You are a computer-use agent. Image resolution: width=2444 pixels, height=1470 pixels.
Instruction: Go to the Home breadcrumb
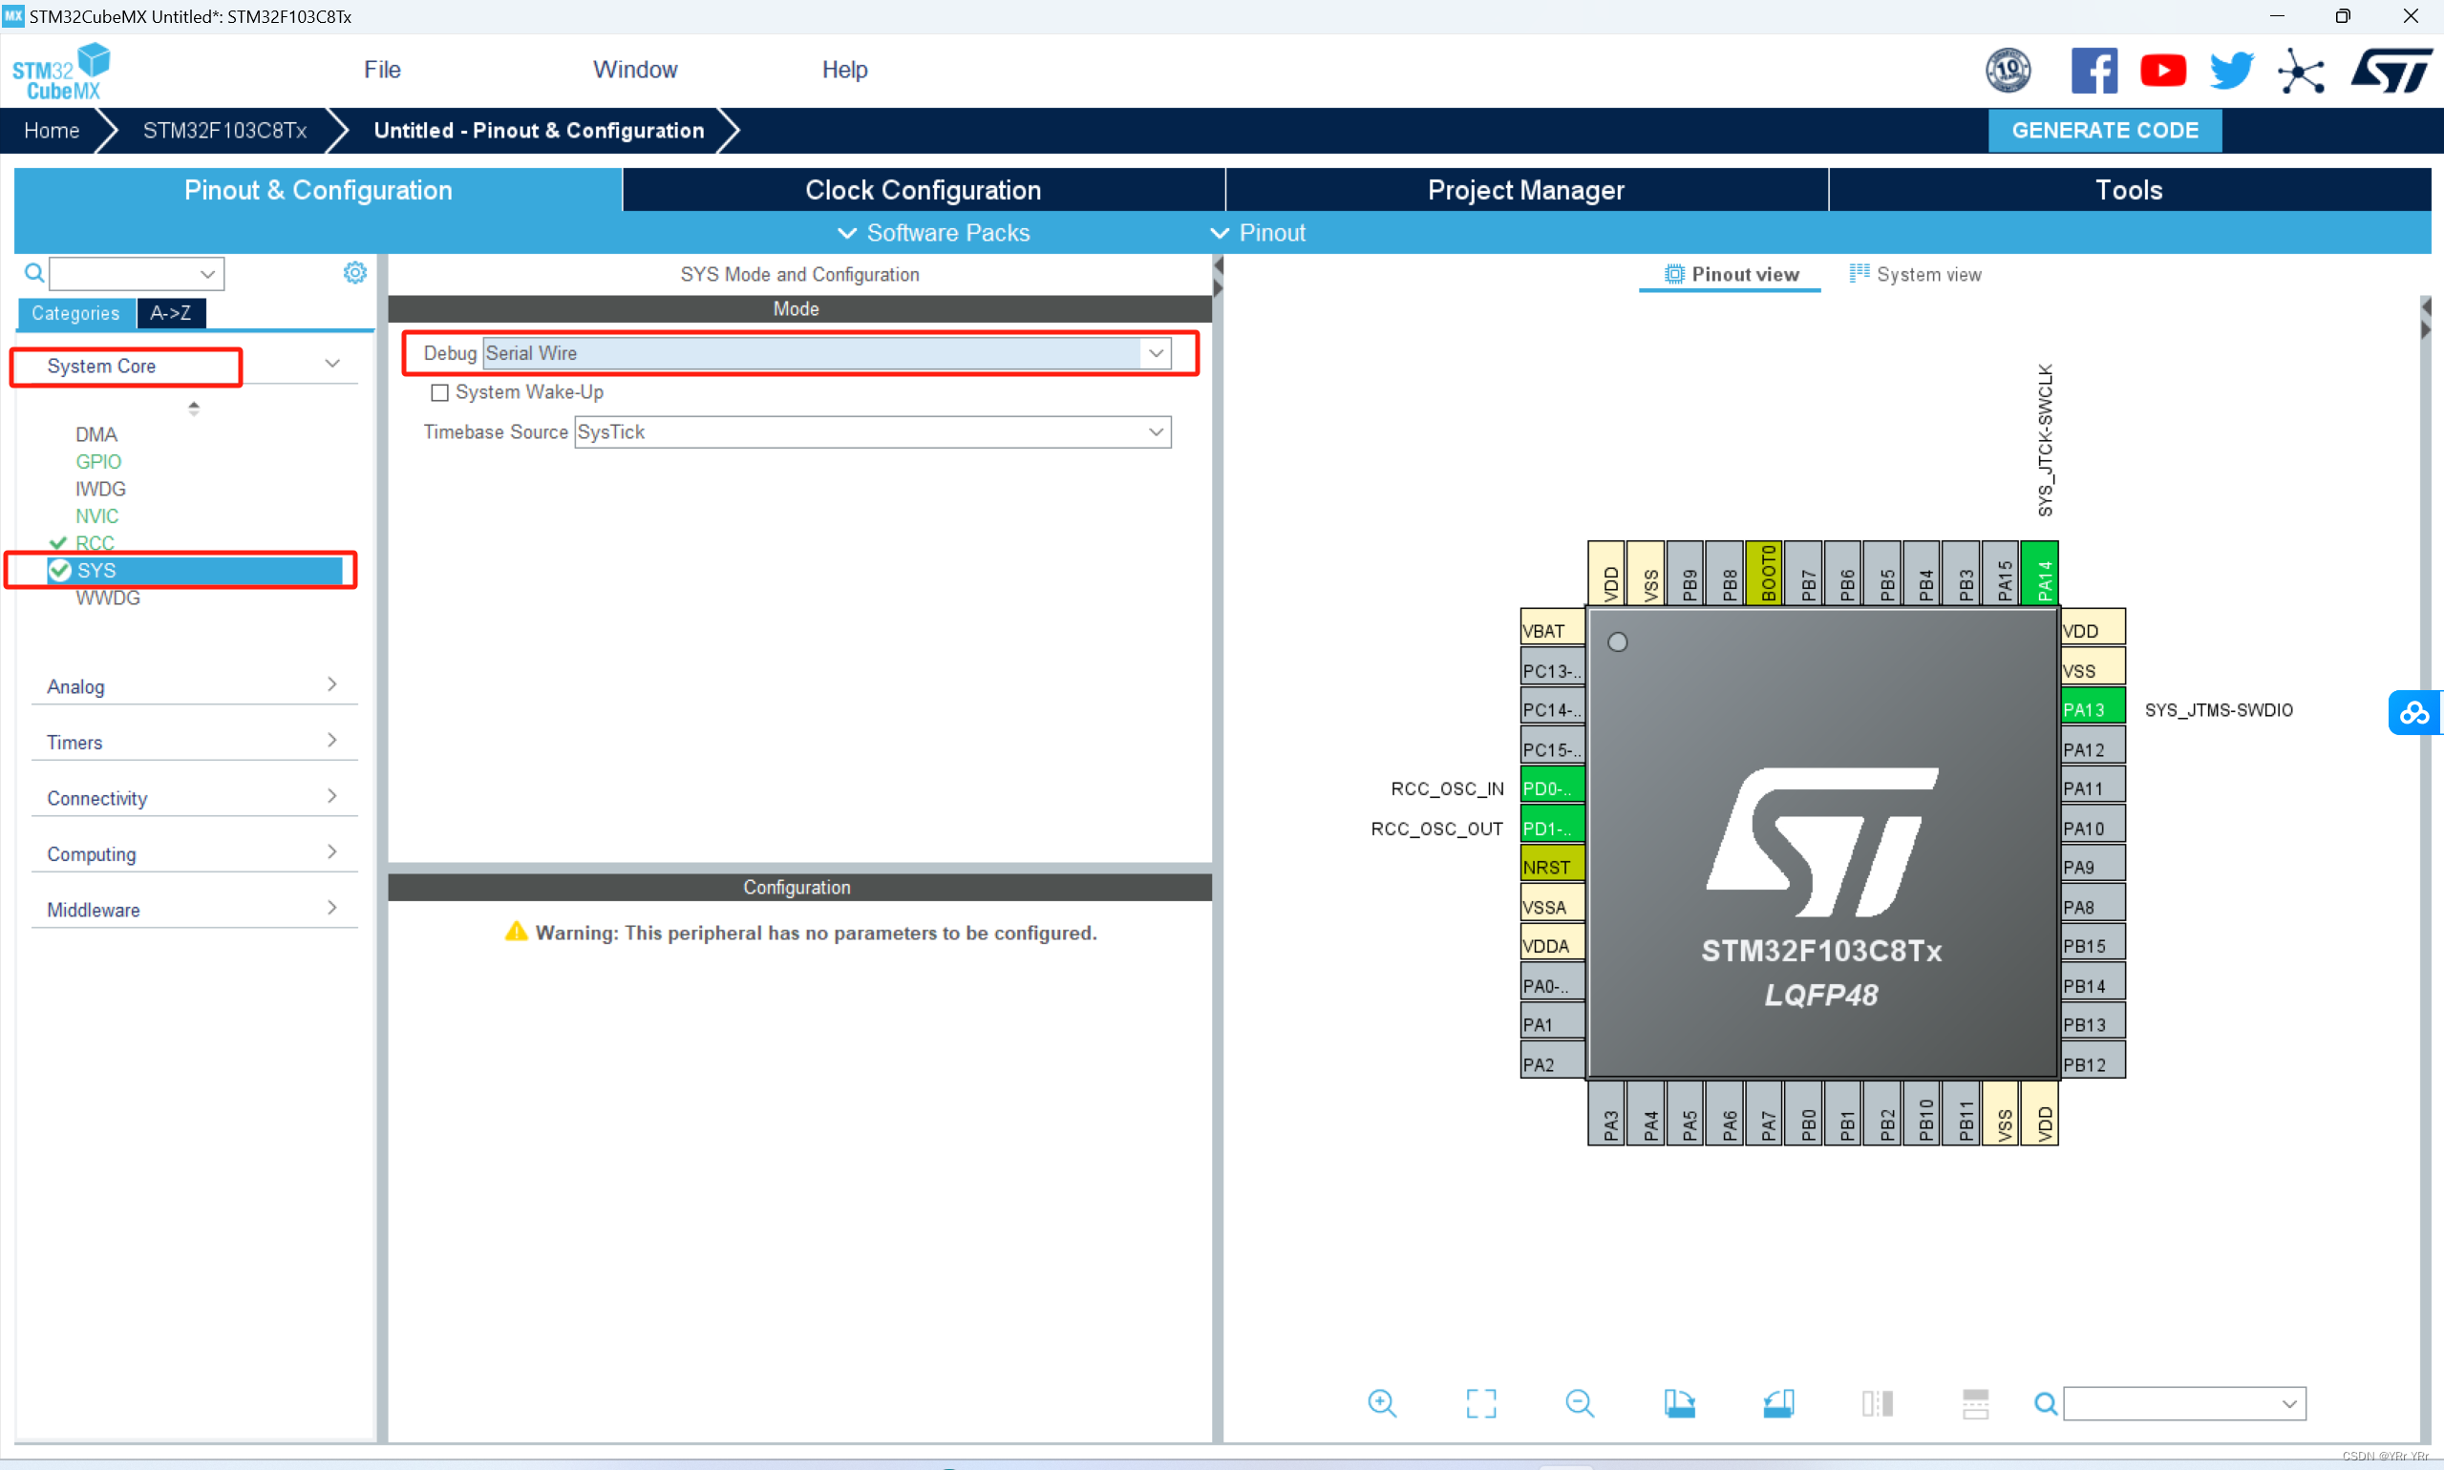(x=52, y=131)
